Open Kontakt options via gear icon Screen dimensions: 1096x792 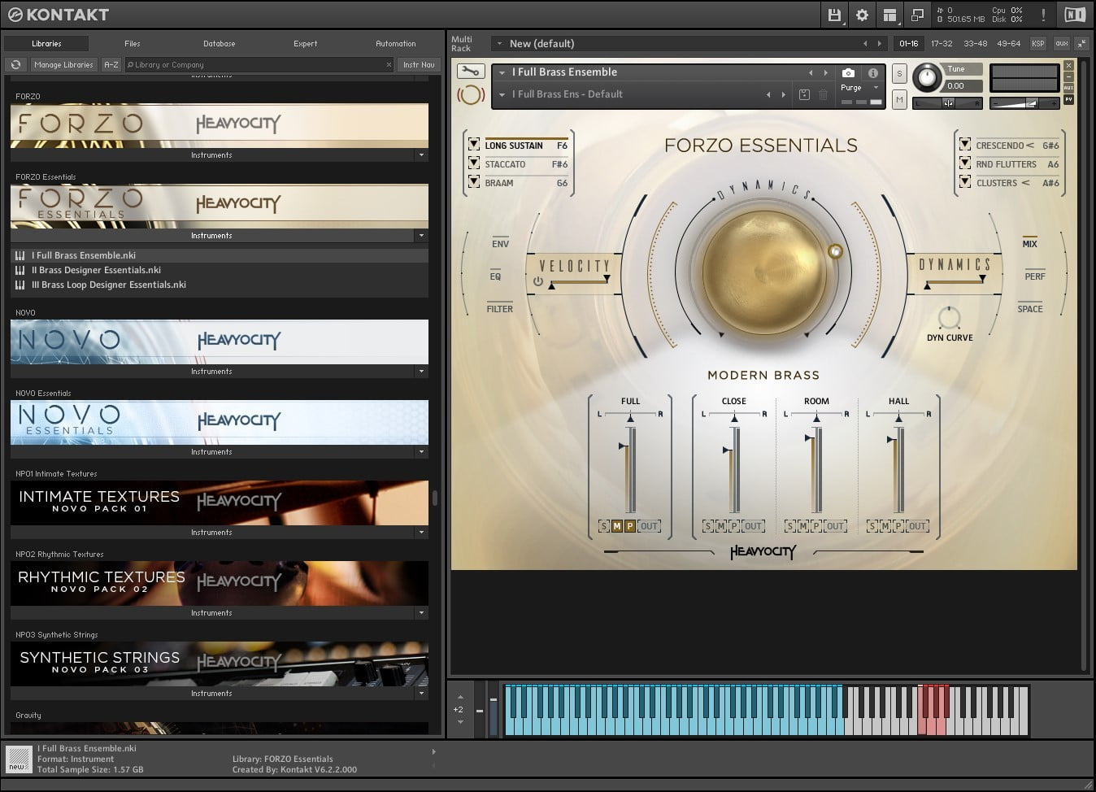(x=862, y=15)
